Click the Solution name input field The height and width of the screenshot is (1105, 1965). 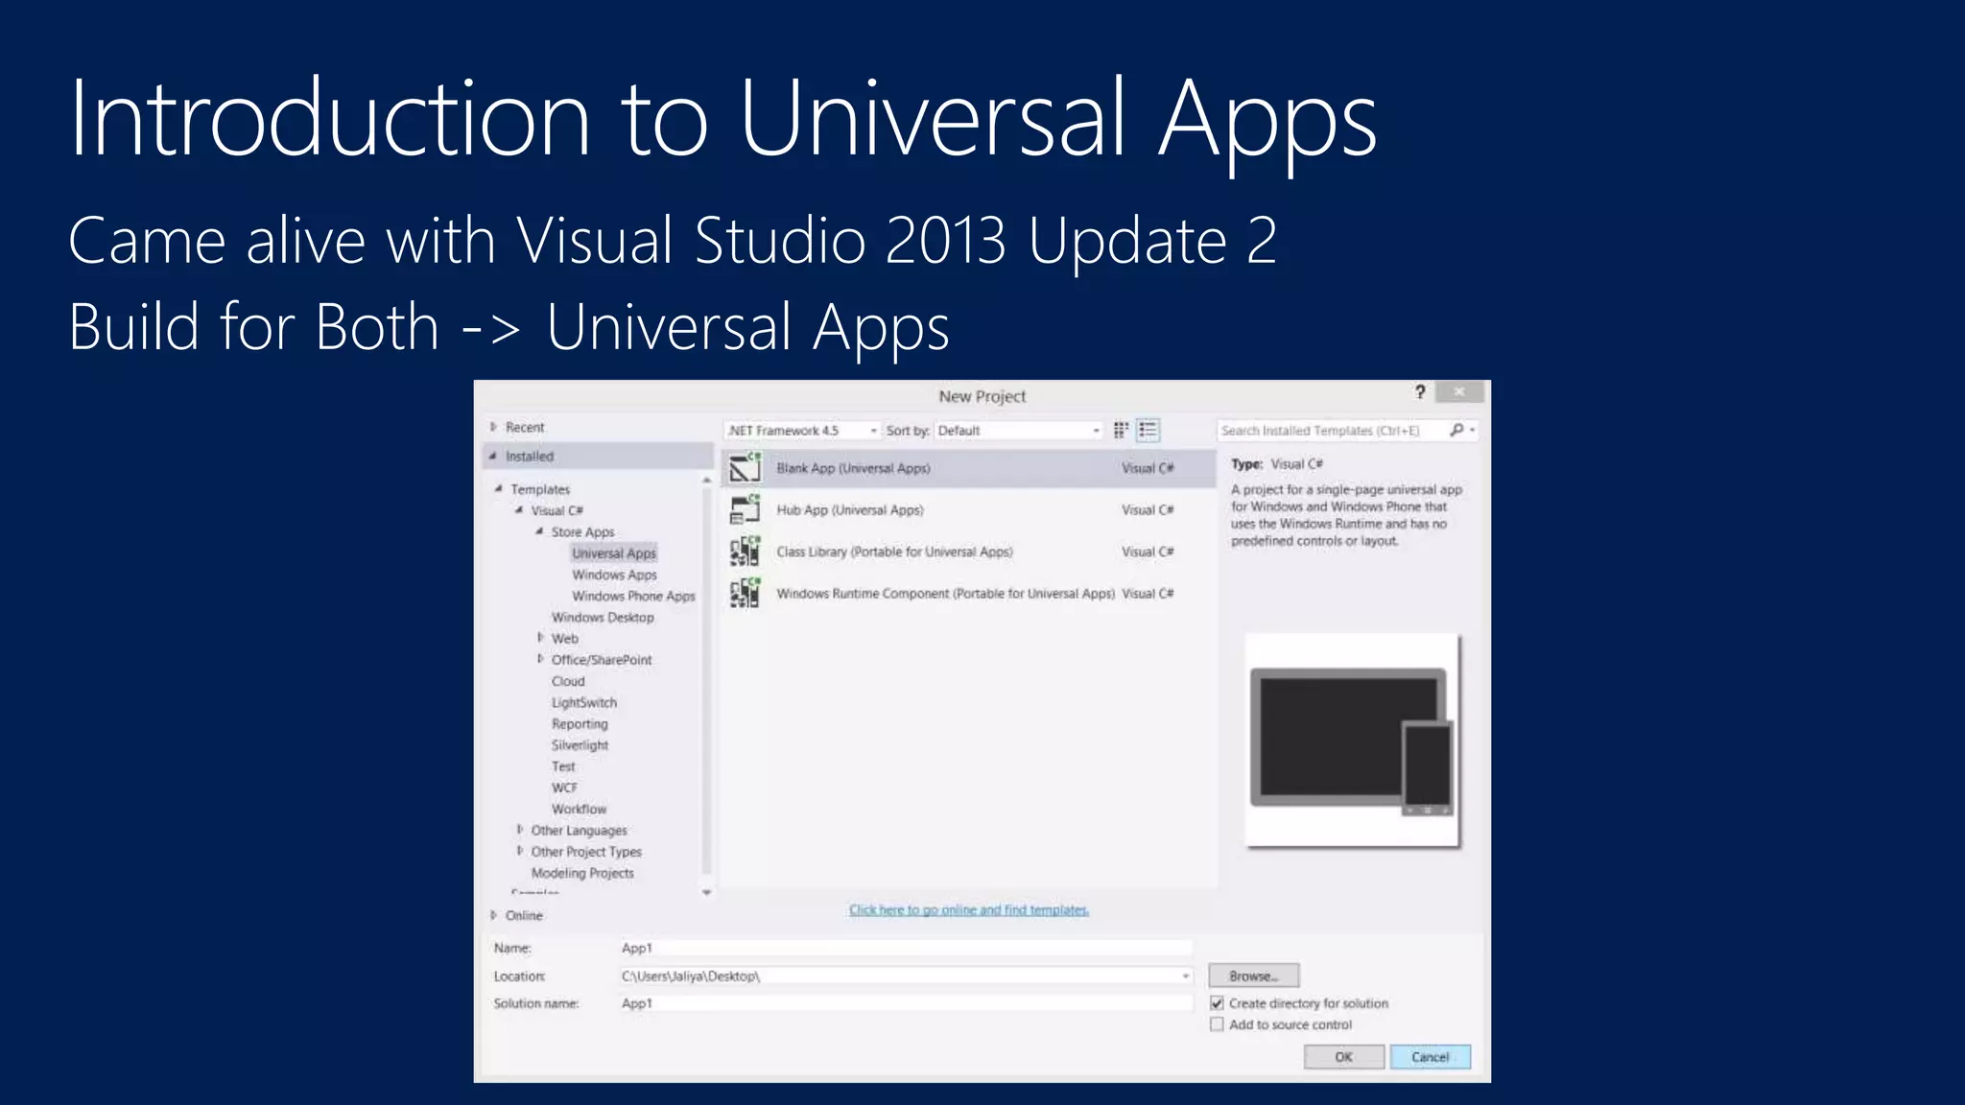pos(905,1003)
